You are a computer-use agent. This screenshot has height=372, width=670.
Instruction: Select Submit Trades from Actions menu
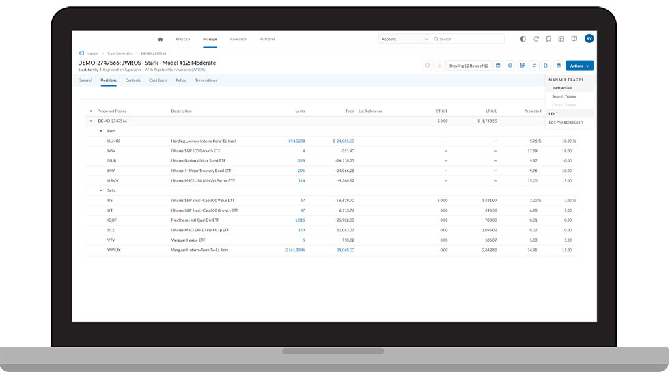tap(563, 96)
